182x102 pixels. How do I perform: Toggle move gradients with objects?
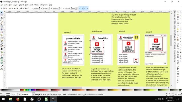pos(85,8)
